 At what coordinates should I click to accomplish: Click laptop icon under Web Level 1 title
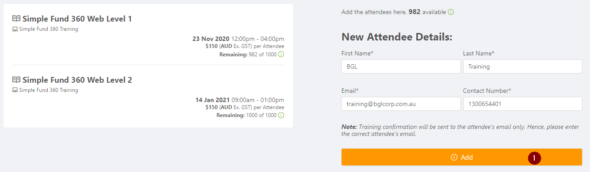coord(15,29)
